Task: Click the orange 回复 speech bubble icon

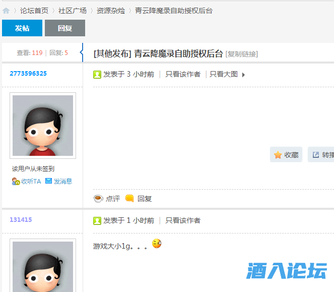Action: coord(129,198)
